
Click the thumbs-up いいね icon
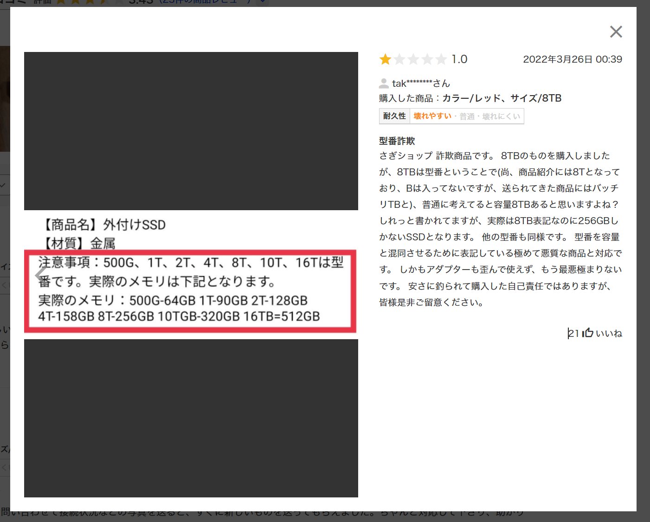(x=588, y=333)
